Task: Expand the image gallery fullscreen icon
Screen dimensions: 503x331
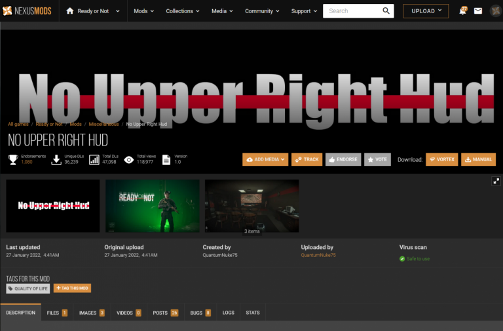Action: point(496,182)
